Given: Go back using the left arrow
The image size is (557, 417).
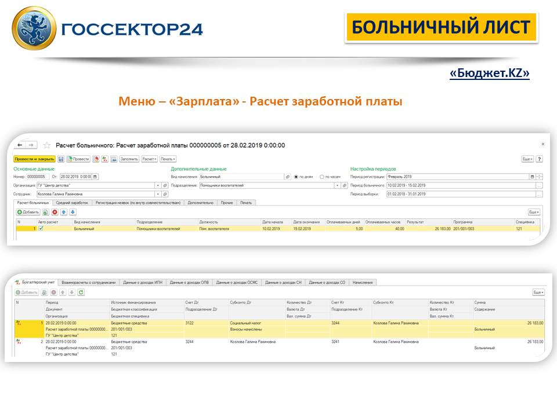Looking at the screenshot, I should point(20,145).
